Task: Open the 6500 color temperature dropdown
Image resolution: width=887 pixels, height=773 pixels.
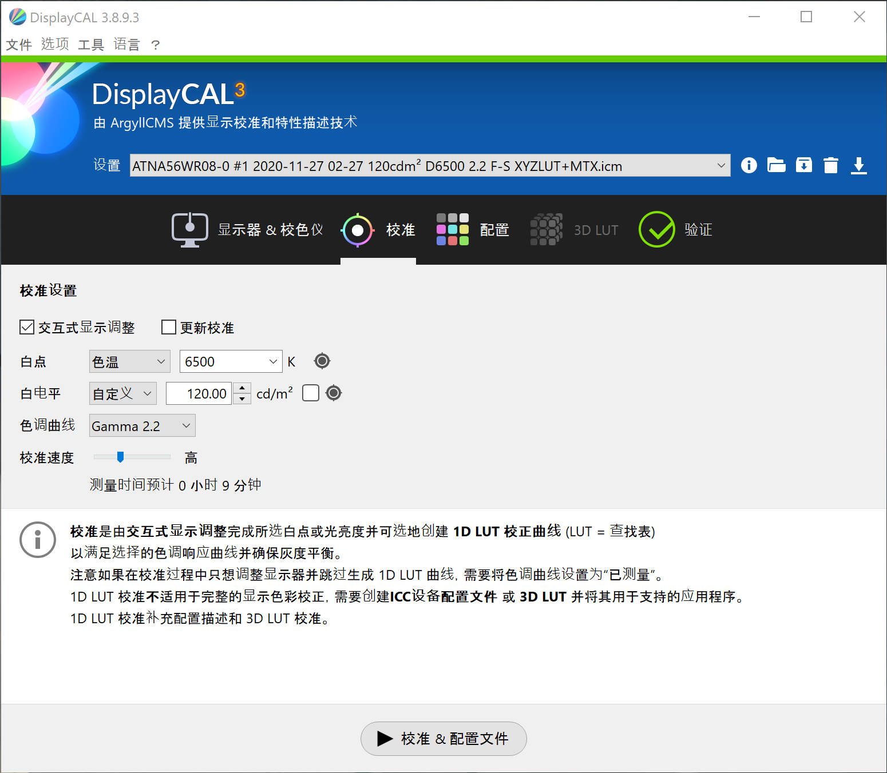Action: (x=231, y=361)
